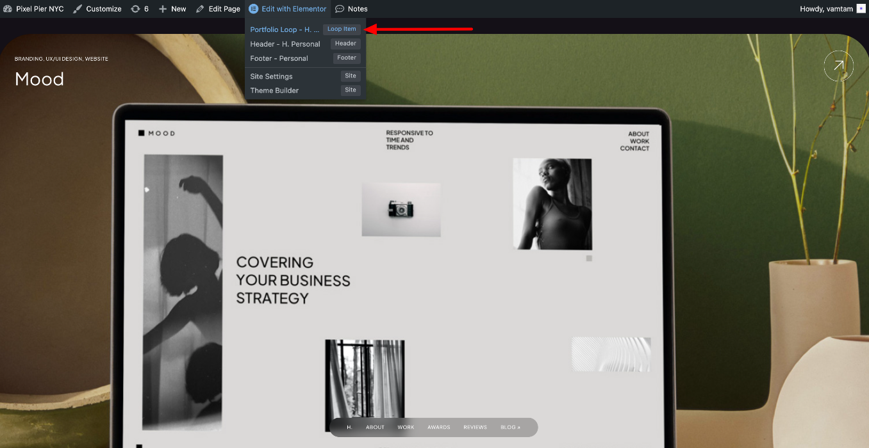Go to AWARDS in the bottom navigation pill

coord(439,428)
